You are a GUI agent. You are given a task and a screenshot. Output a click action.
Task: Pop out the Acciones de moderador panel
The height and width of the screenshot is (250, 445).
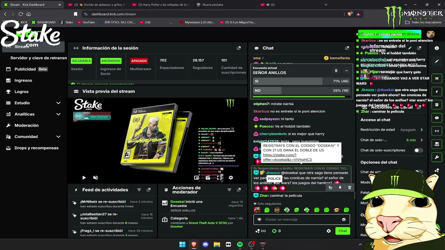(x=238, y=190)
